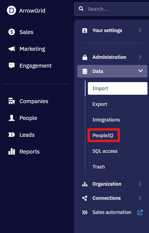Screen dimensions: 149x233
Task: Open Reports via bar chart icon
Action: 11,152
